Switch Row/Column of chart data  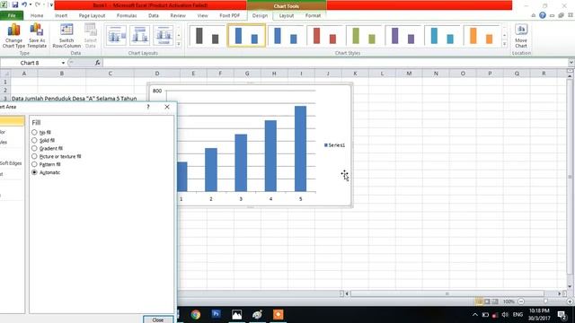tap(66, 36)
